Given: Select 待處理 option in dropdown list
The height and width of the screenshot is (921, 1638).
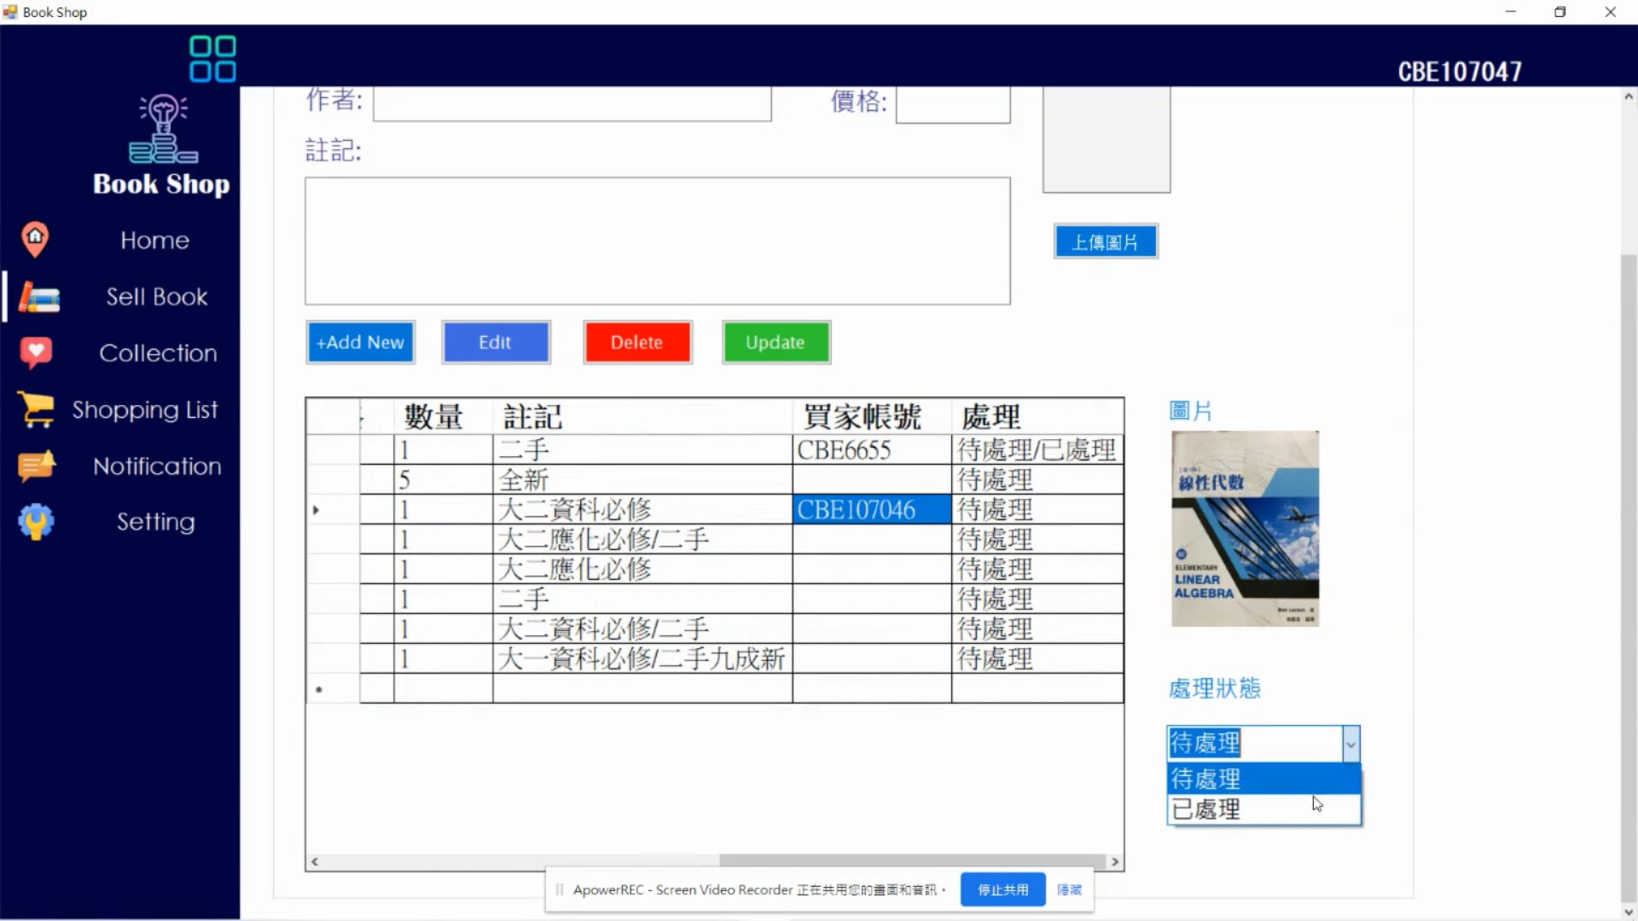Looking at the screenshot, I should (1263, 779).
